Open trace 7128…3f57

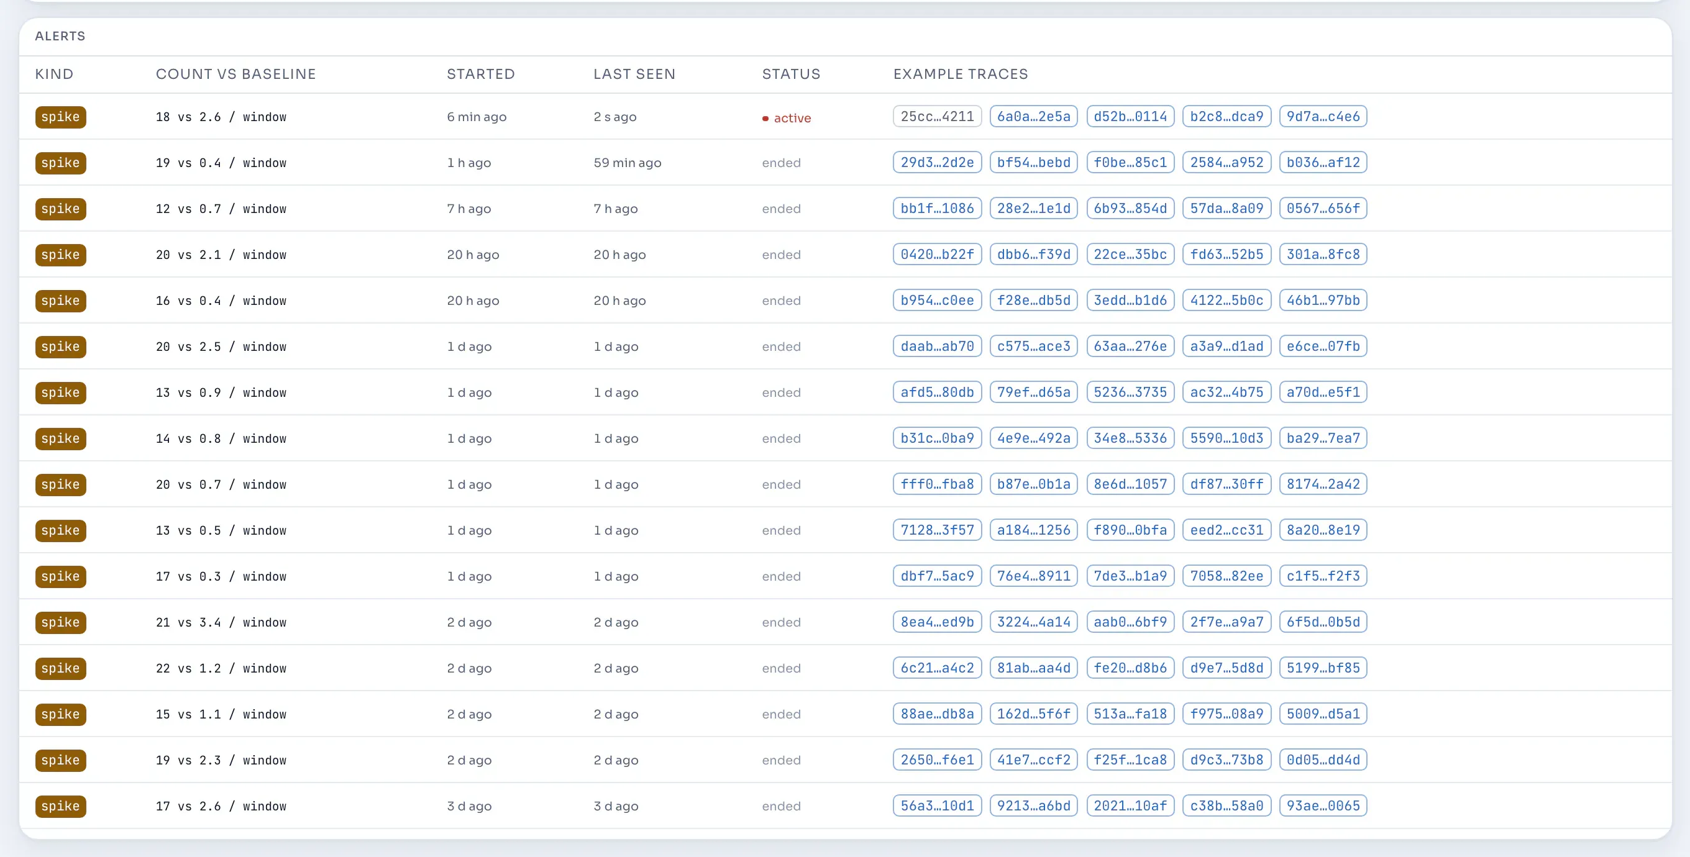[x=937, y=530]
